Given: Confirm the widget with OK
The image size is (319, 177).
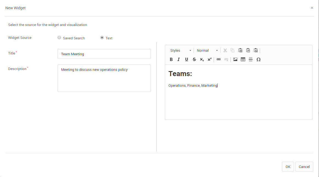Looking at the screenshot, I should click(288, 167).
